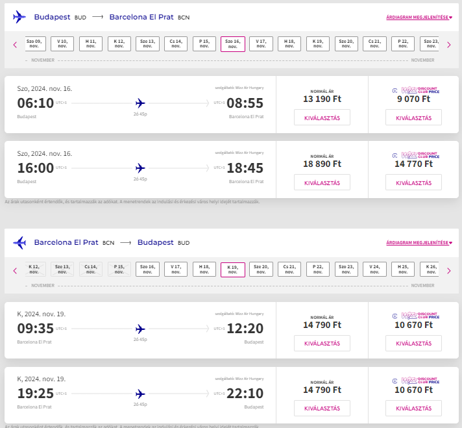The height and width of the screenshot is (428, 462).
Task: Choose Discount Club Kiválasztás for 09:35 flight
Action: pyautogui.click(x=413, y=344)
